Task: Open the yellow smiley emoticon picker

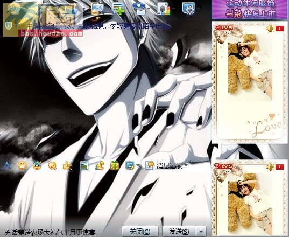Action: tap(22, 165)
